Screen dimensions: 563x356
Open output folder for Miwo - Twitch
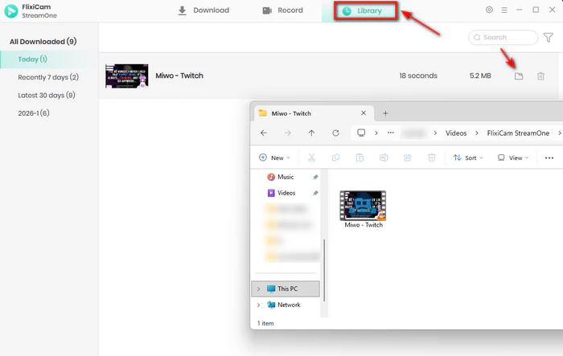point(519,76)
